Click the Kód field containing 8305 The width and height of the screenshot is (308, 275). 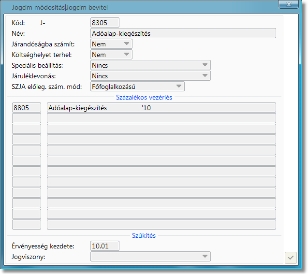pyautogui.click(x=105, y=23)
